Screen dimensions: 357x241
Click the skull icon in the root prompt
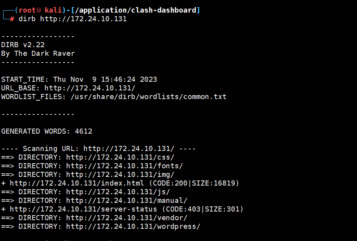click(x=39, y=10)
